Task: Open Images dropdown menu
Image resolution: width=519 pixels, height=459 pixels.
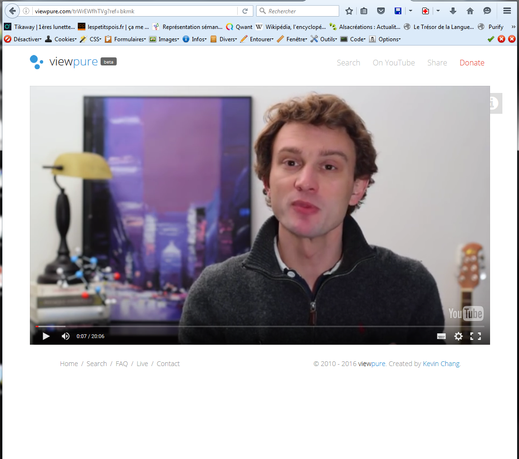Action: point(164,39)
